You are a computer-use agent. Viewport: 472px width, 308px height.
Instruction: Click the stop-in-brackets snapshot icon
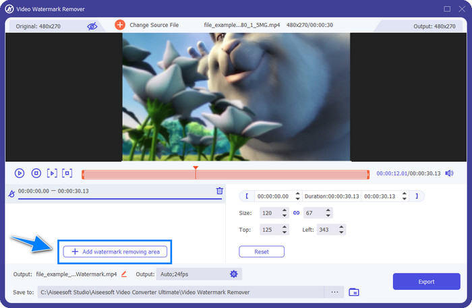[67, 173]
